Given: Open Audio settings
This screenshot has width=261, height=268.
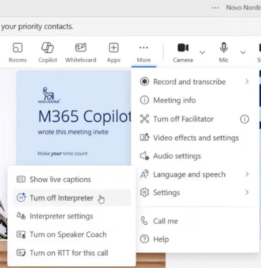Looking at the screenshot, I should [x=195, y=156].
